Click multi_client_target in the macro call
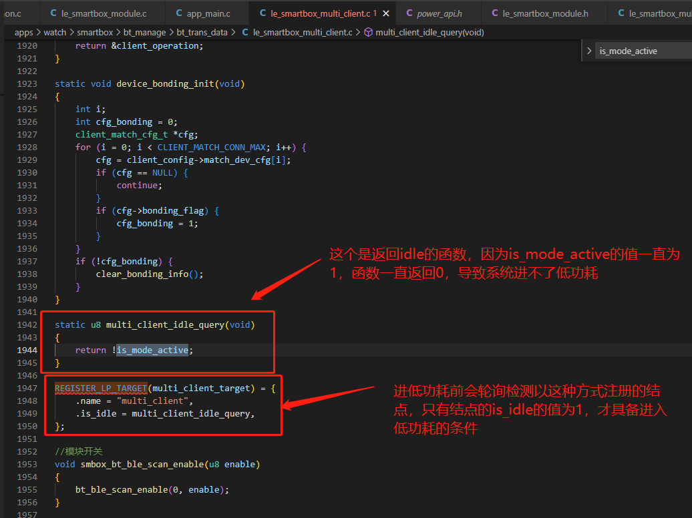The image size is (692, 518). click(201, 388)
